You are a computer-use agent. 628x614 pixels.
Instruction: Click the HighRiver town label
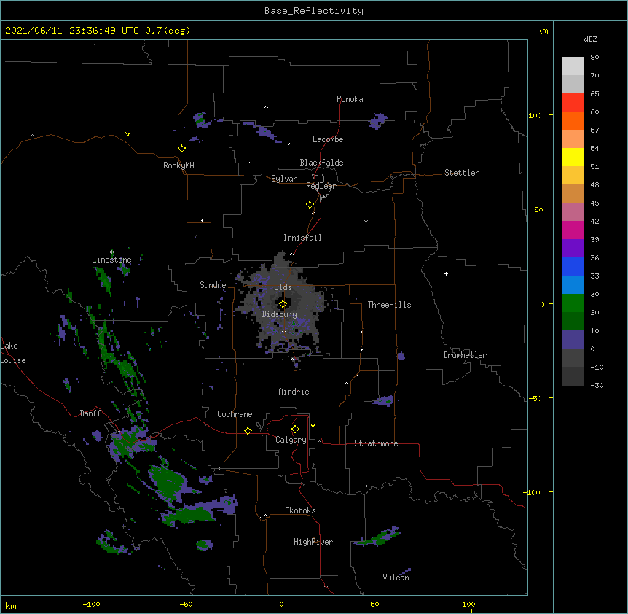[x=313, y=542]
